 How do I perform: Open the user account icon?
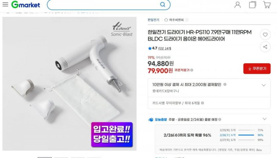click(x=238, y=5)
